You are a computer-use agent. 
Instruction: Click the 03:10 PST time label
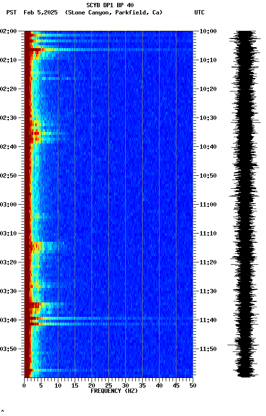click(8, 234)
